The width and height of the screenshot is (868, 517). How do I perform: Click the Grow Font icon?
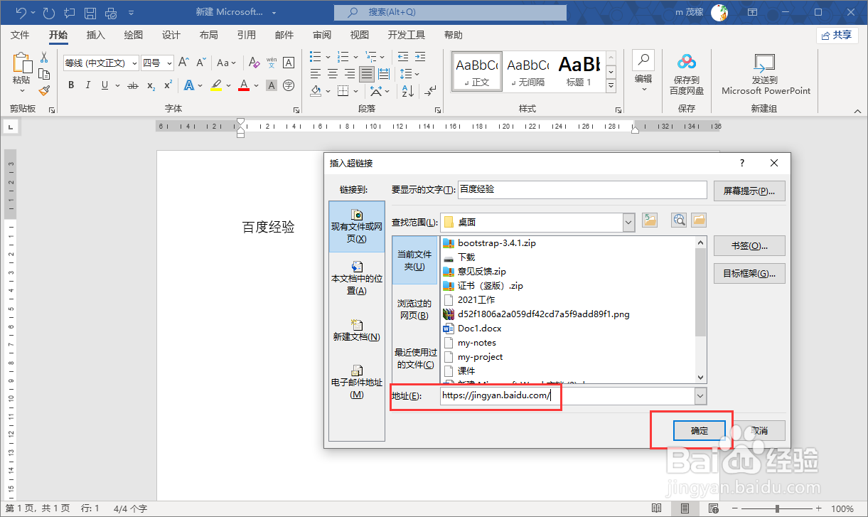pos(183,63)
